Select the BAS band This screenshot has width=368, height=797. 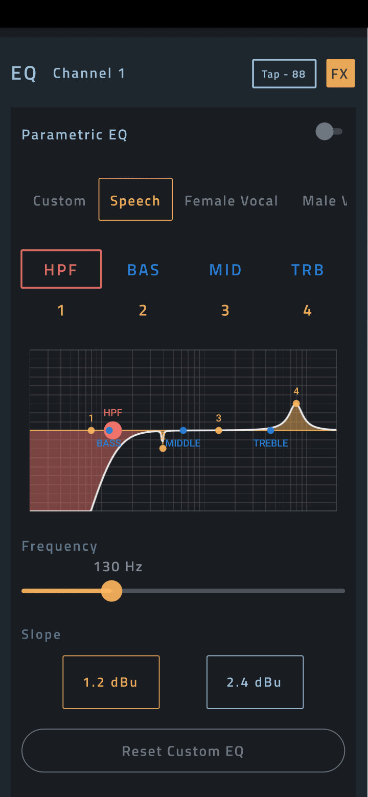(x=144, y=270)
